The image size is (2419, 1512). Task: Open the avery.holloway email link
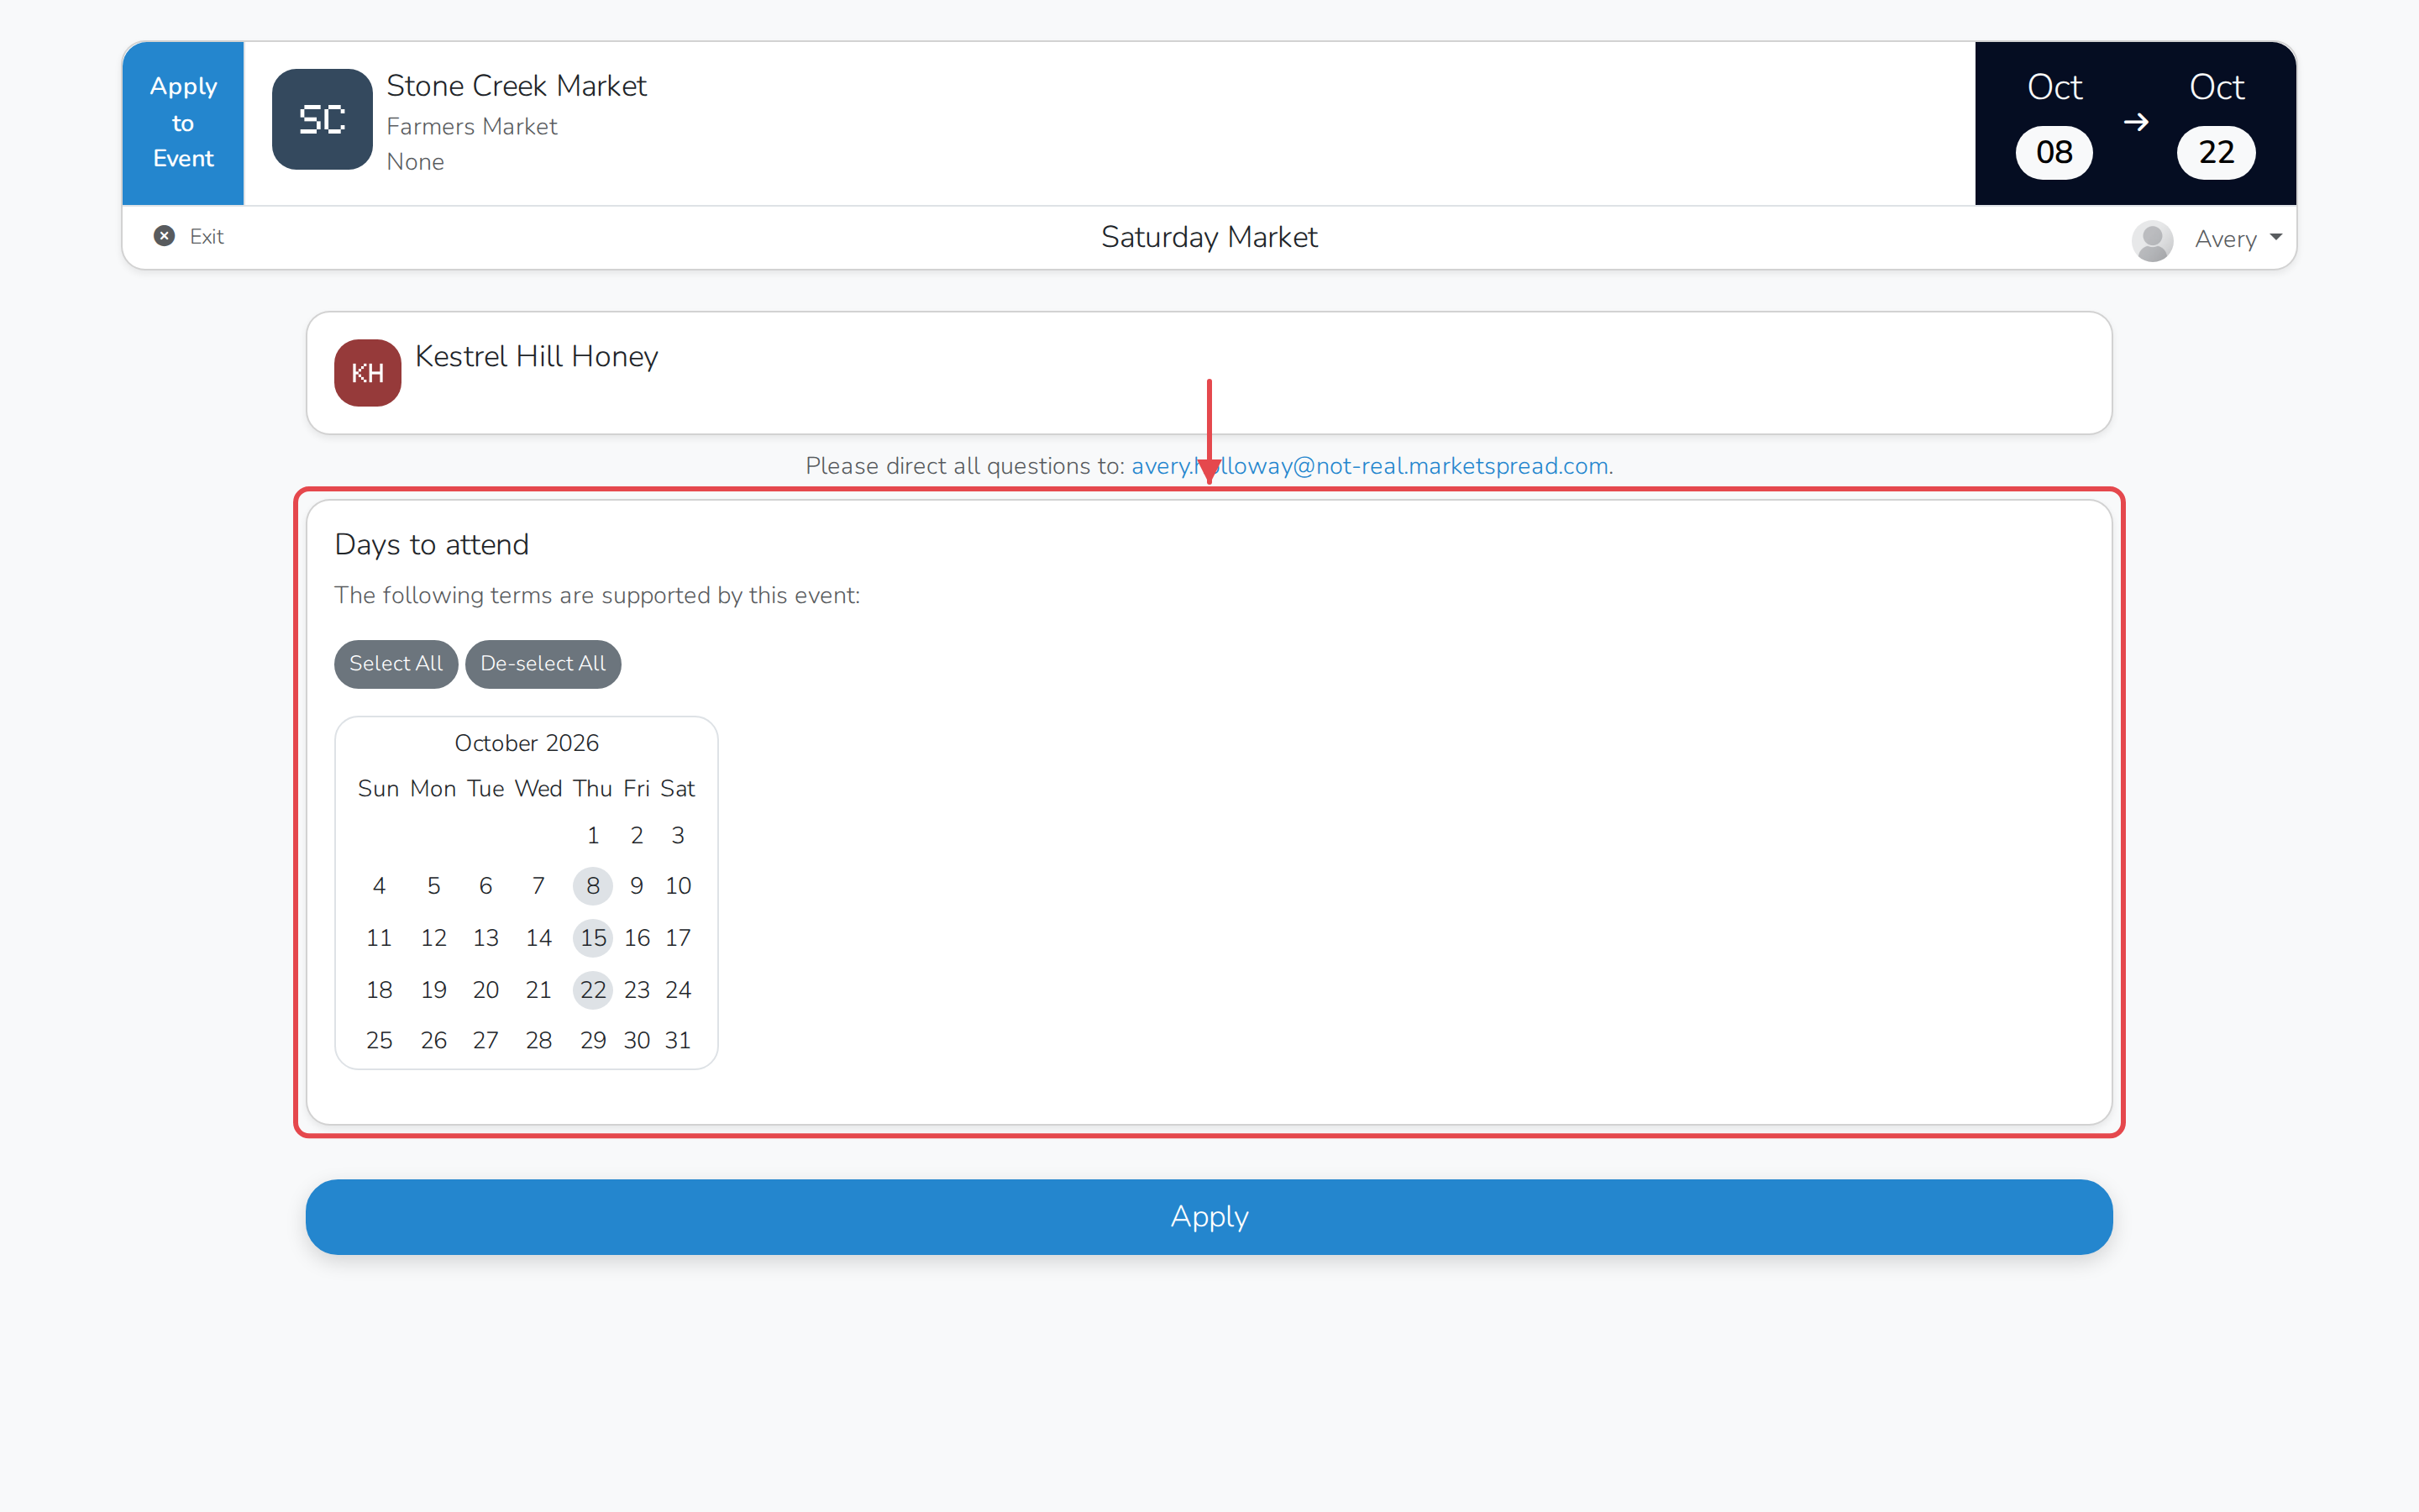(x=1369, y=466)
